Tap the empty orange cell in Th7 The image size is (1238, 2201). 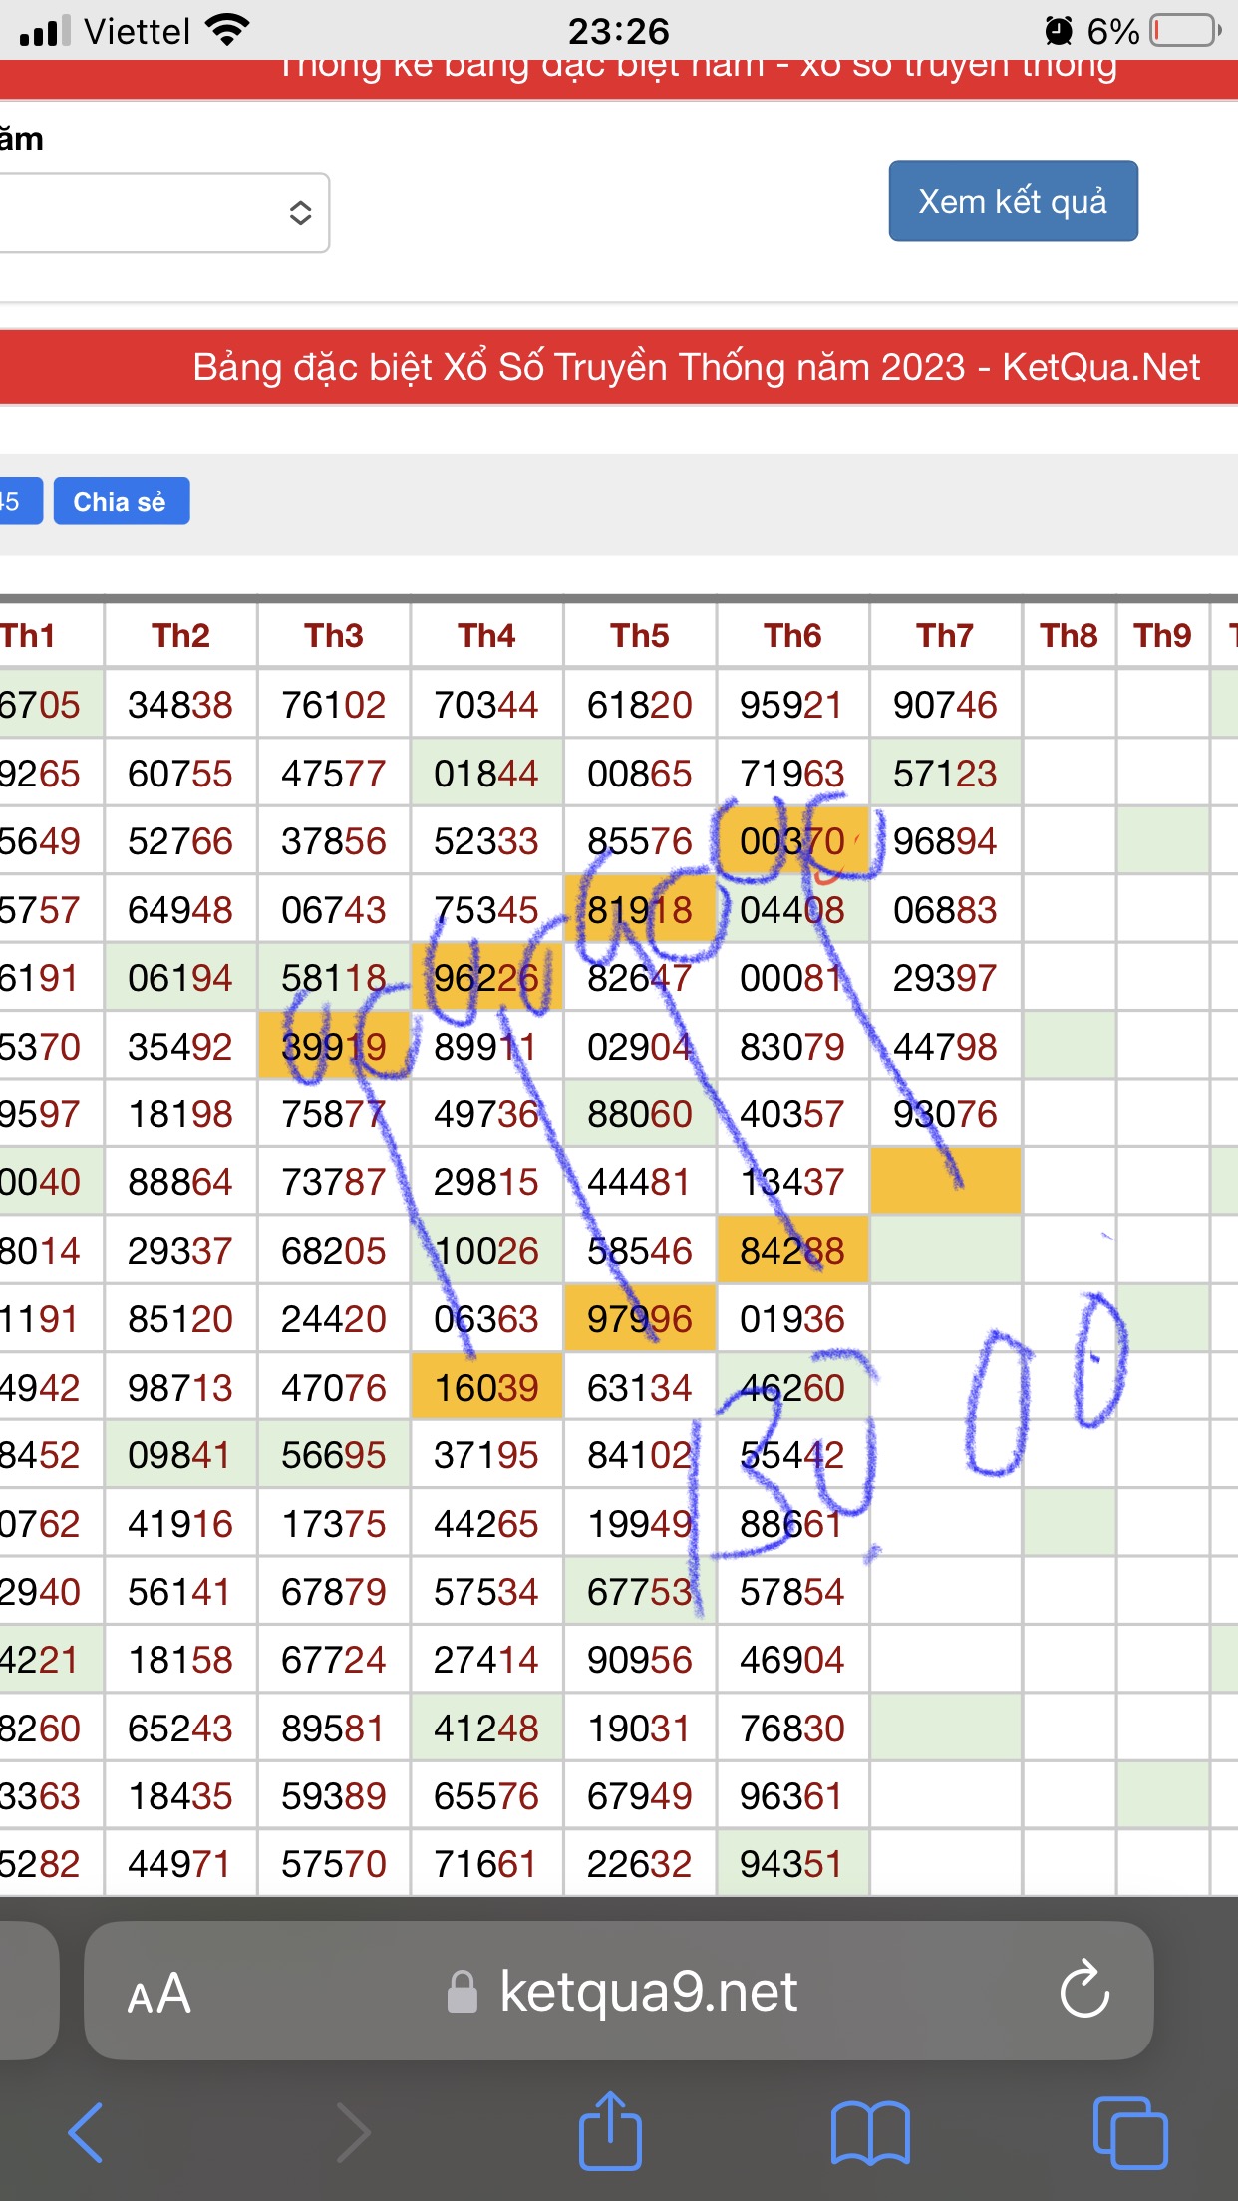point(945,1182)
